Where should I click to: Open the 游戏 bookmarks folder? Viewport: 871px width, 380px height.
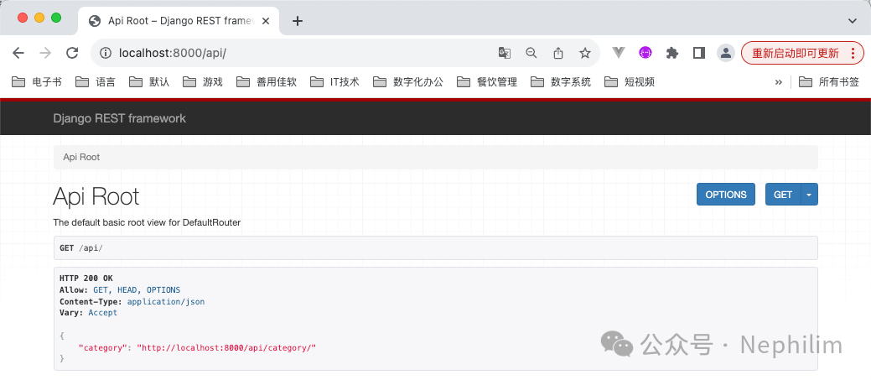click(x=203, y=82)
